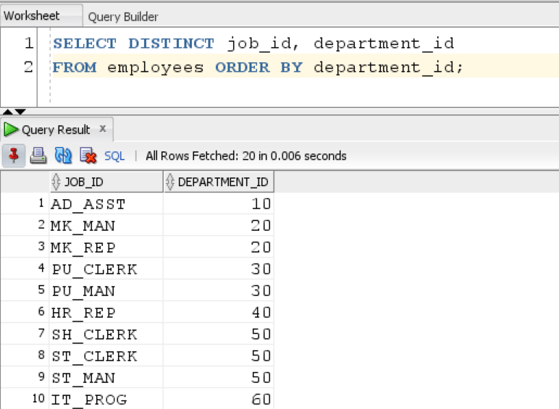Select the AD_ASST cell

coord(106,204)
